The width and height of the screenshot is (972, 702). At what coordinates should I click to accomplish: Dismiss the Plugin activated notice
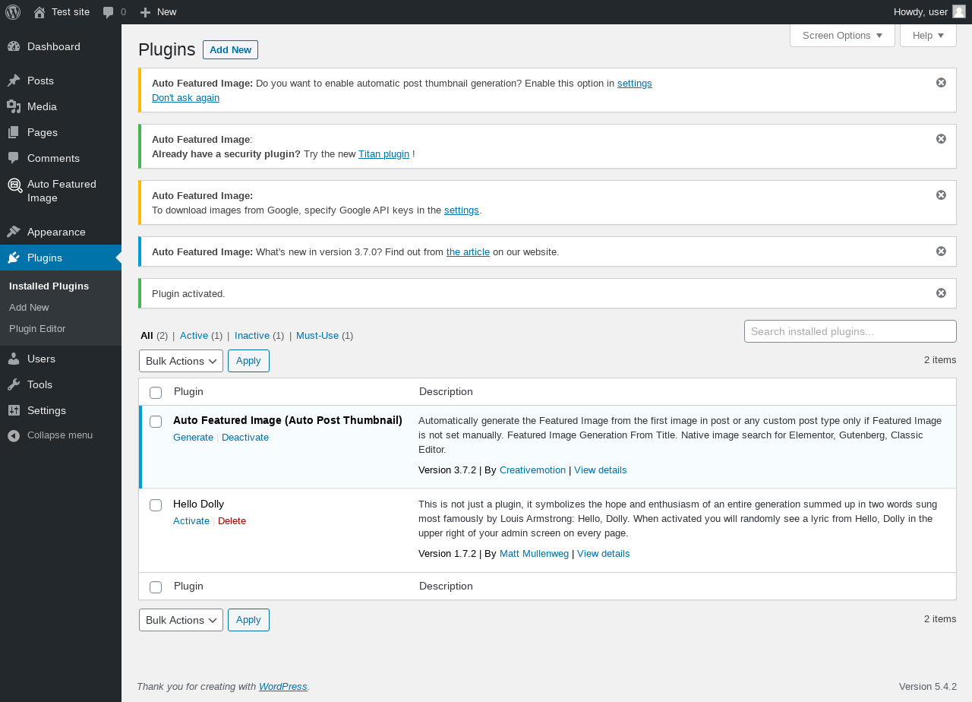941,293
